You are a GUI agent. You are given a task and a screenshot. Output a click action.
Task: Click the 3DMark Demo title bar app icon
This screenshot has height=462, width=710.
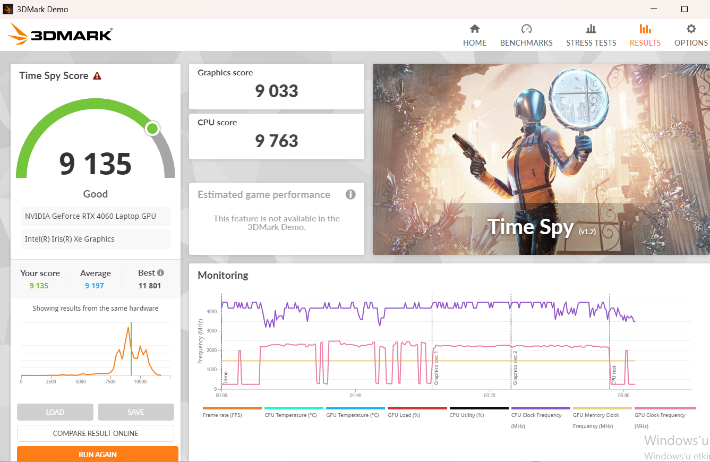pos(8,9)
